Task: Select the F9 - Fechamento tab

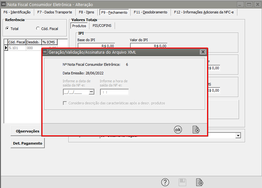Action: coord(114,12)
